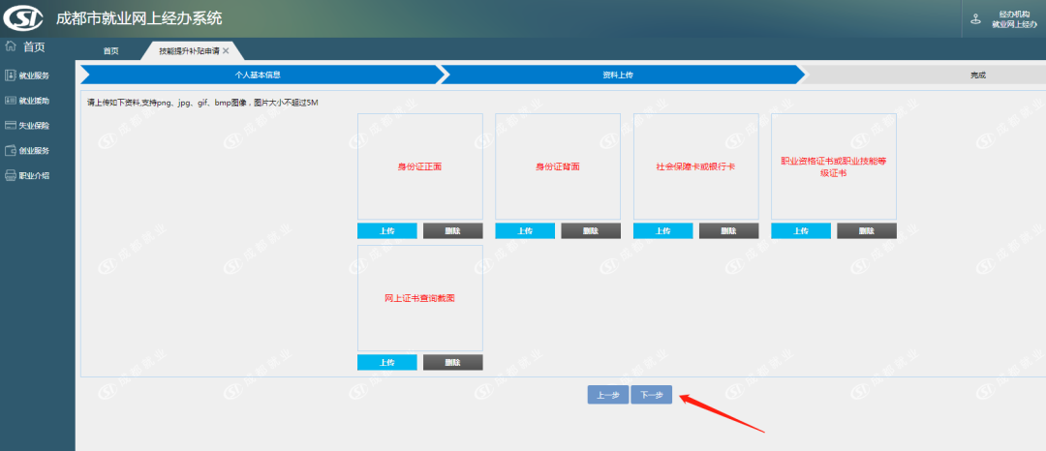Click 下一步 to proceed
The height and width of the screenshot is (451, 1046).
(x=651, y=395)
